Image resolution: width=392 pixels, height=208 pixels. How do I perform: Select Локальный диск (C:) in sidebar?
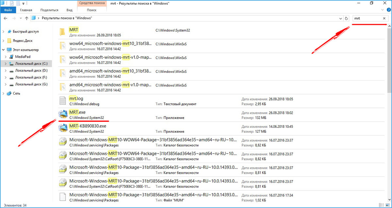coord(31,64)
